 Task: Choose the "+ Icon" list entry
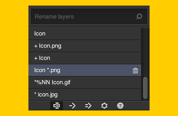click(x=42, y=58)
